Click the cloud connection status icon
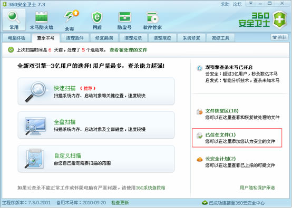Image resolution: width=292 pixels, height=208 pixels. tap(205, 203)
